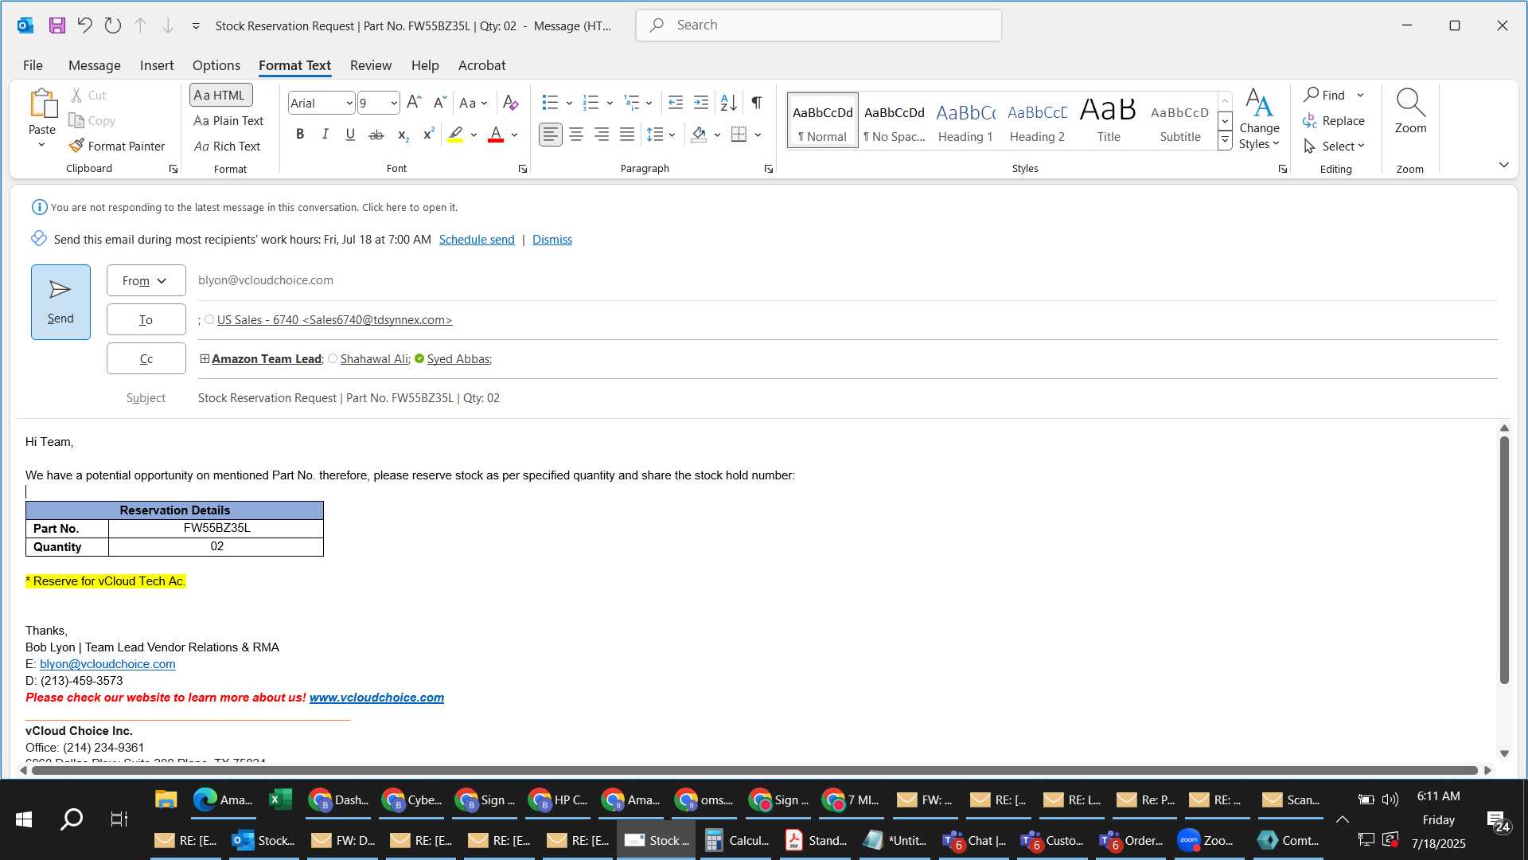Viewport: 1528px width, 860px height.
Task: Open Change Styles menu
Action: pos(1259,119)
